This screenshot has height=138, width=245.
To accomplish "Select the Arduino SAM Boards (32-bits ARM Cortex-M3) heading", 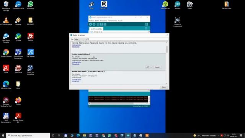I will coord(88,72).
